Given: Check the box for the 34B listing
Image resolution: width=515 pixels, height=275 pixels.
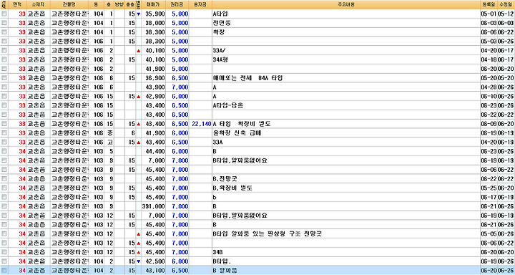Looking at the screenshot, I should click(x=4, y=252).
